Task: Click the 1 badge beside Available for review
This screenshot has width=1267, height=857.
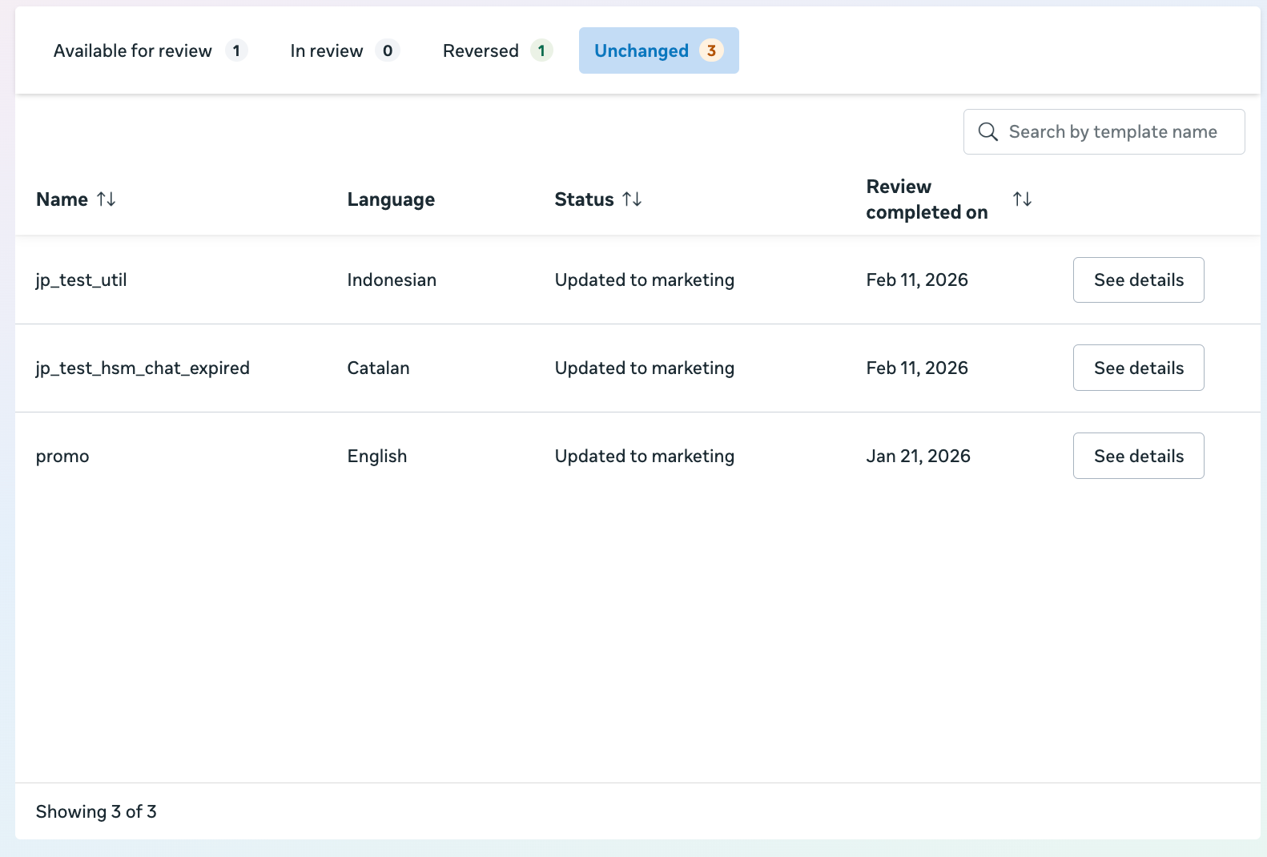Action: coord(236,50)
